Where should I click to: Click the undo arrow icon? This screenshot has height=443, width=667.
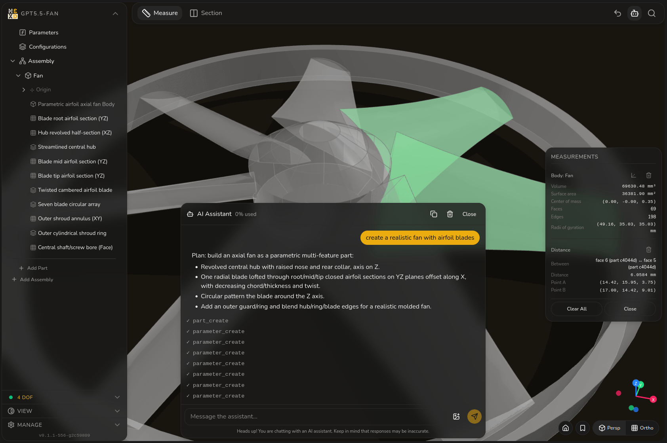pos(617,13)
